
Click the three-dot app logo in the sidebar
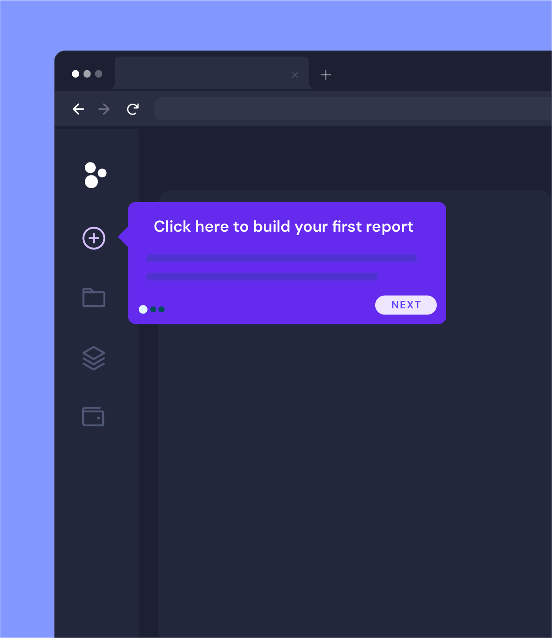pos(95,175)
